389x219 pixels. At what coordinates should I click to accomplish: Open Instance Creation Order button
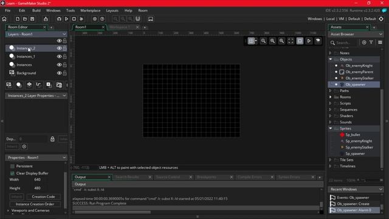[35, 204]
